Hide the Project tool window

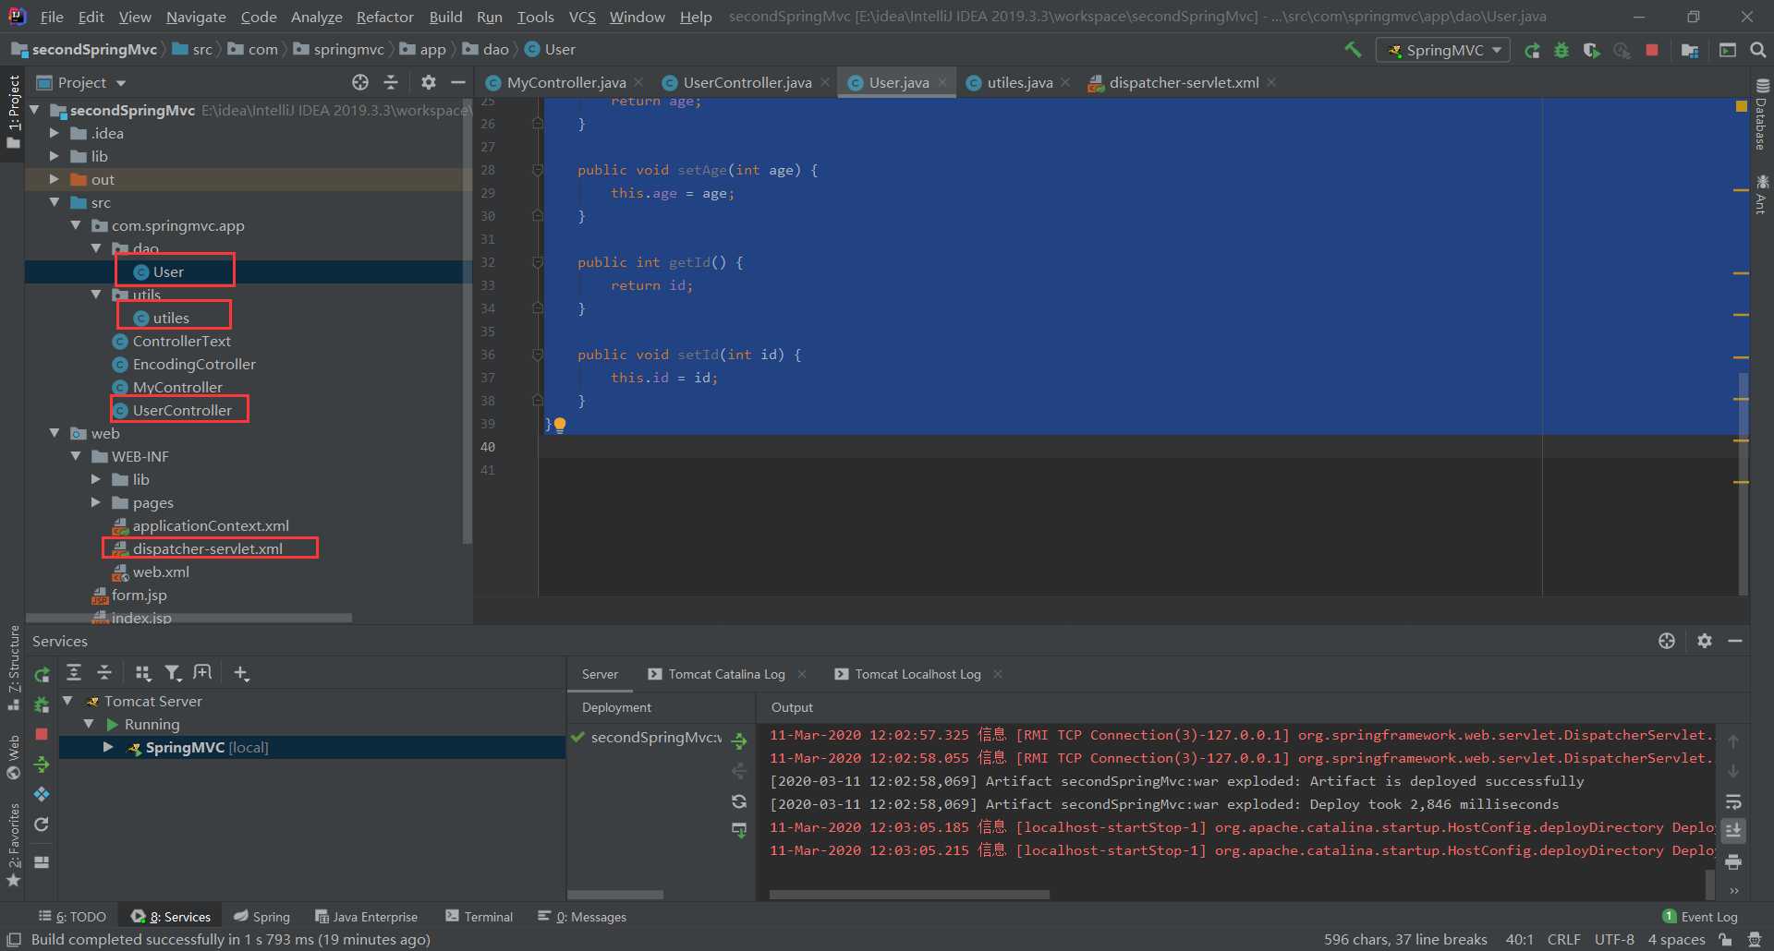click(457, 82)
